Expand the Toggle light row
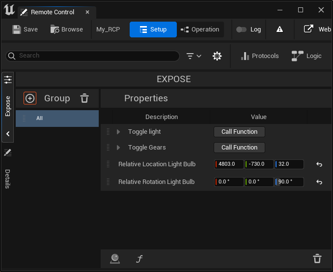 118,132
